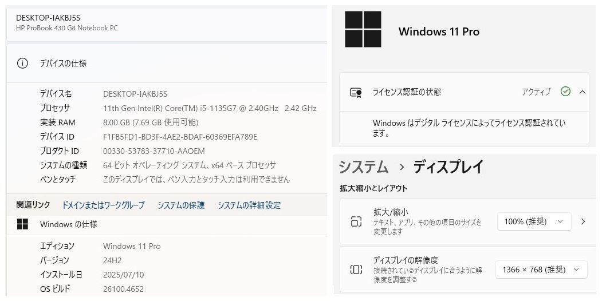Click the ディスプレイ breadcrumb heading
This screenshot has width=602, height=301.
pyautogui.click(x=448, y=167)
